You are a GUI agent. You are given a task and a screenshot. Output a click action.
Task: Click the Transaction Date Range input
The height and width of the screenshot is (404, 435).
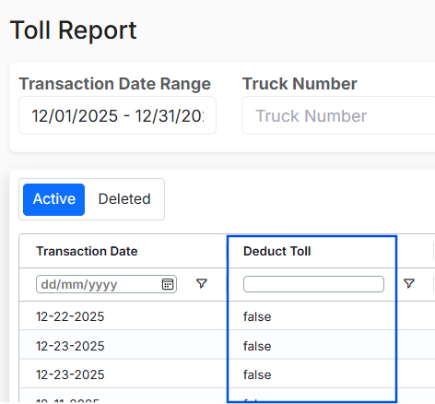tap(117, 115)
